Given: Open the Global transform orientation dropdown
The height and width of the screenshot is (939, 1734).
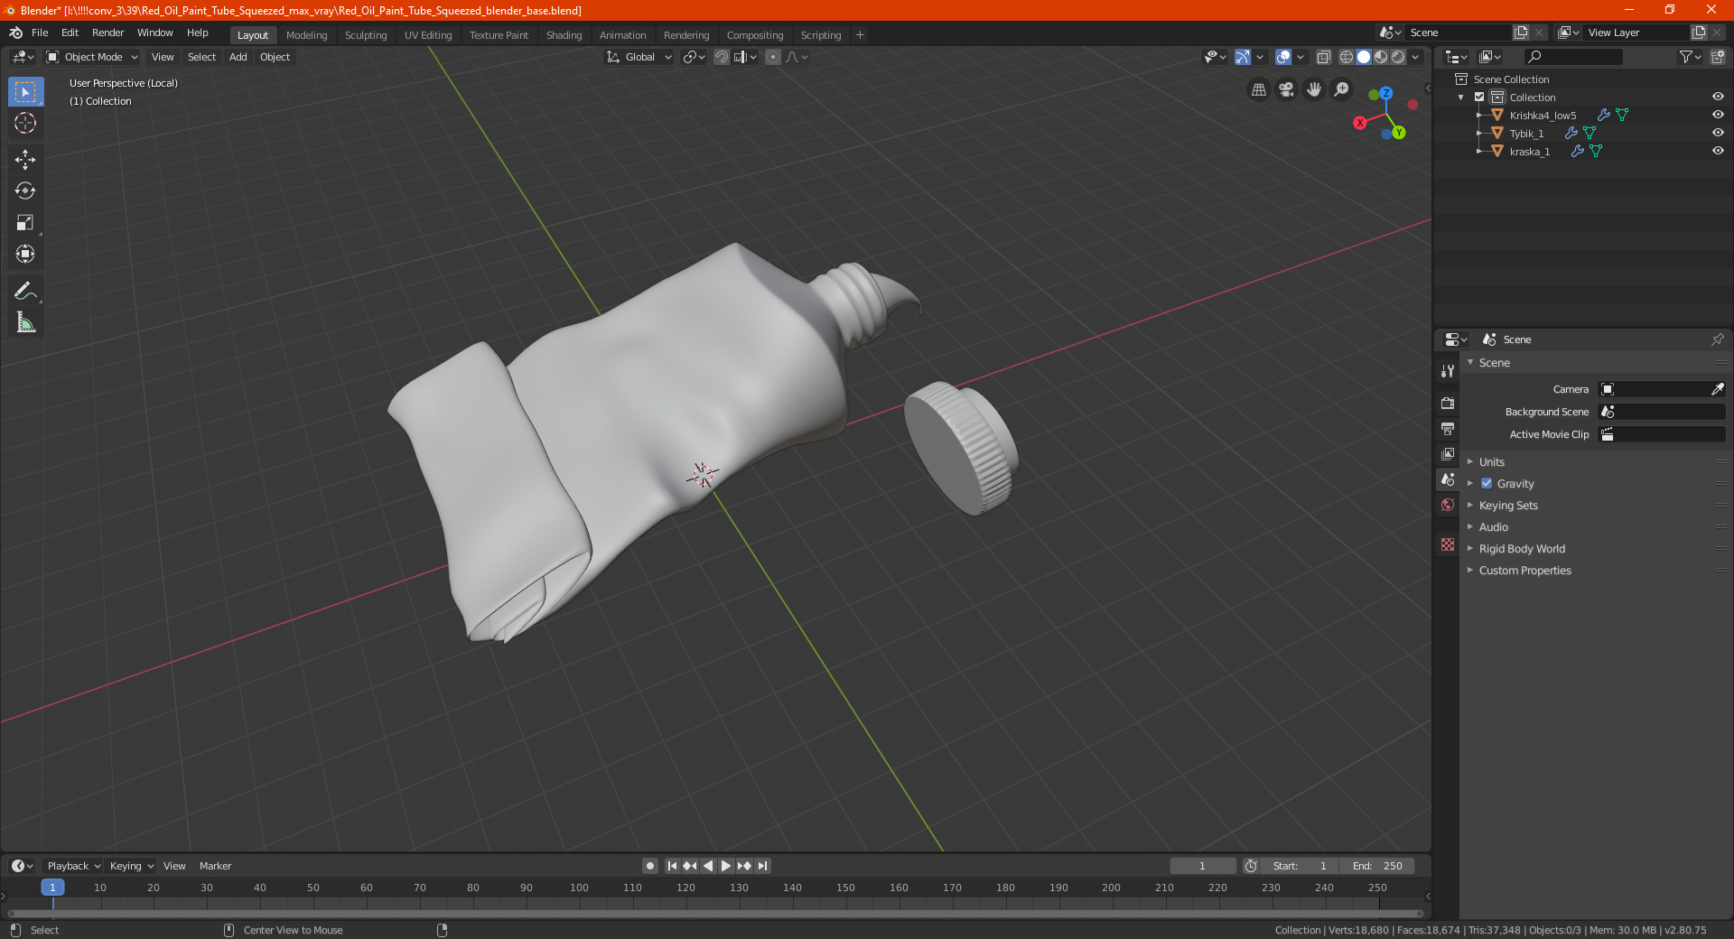Looking at the screenshot, I should pyautogui.click(x=639, y=57).
